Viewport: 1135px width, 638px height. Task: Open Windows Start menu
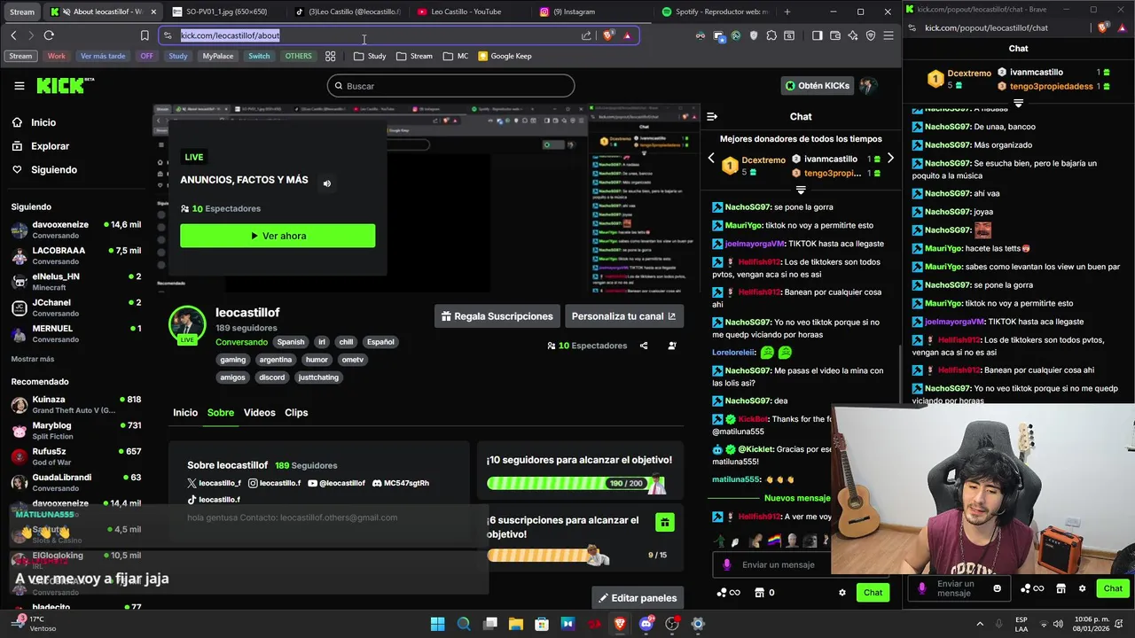tap(437, 624)
